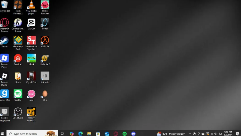
Task: Open Outlook from the taskbar
Action: pyautogui.click(x=107, y=134)
